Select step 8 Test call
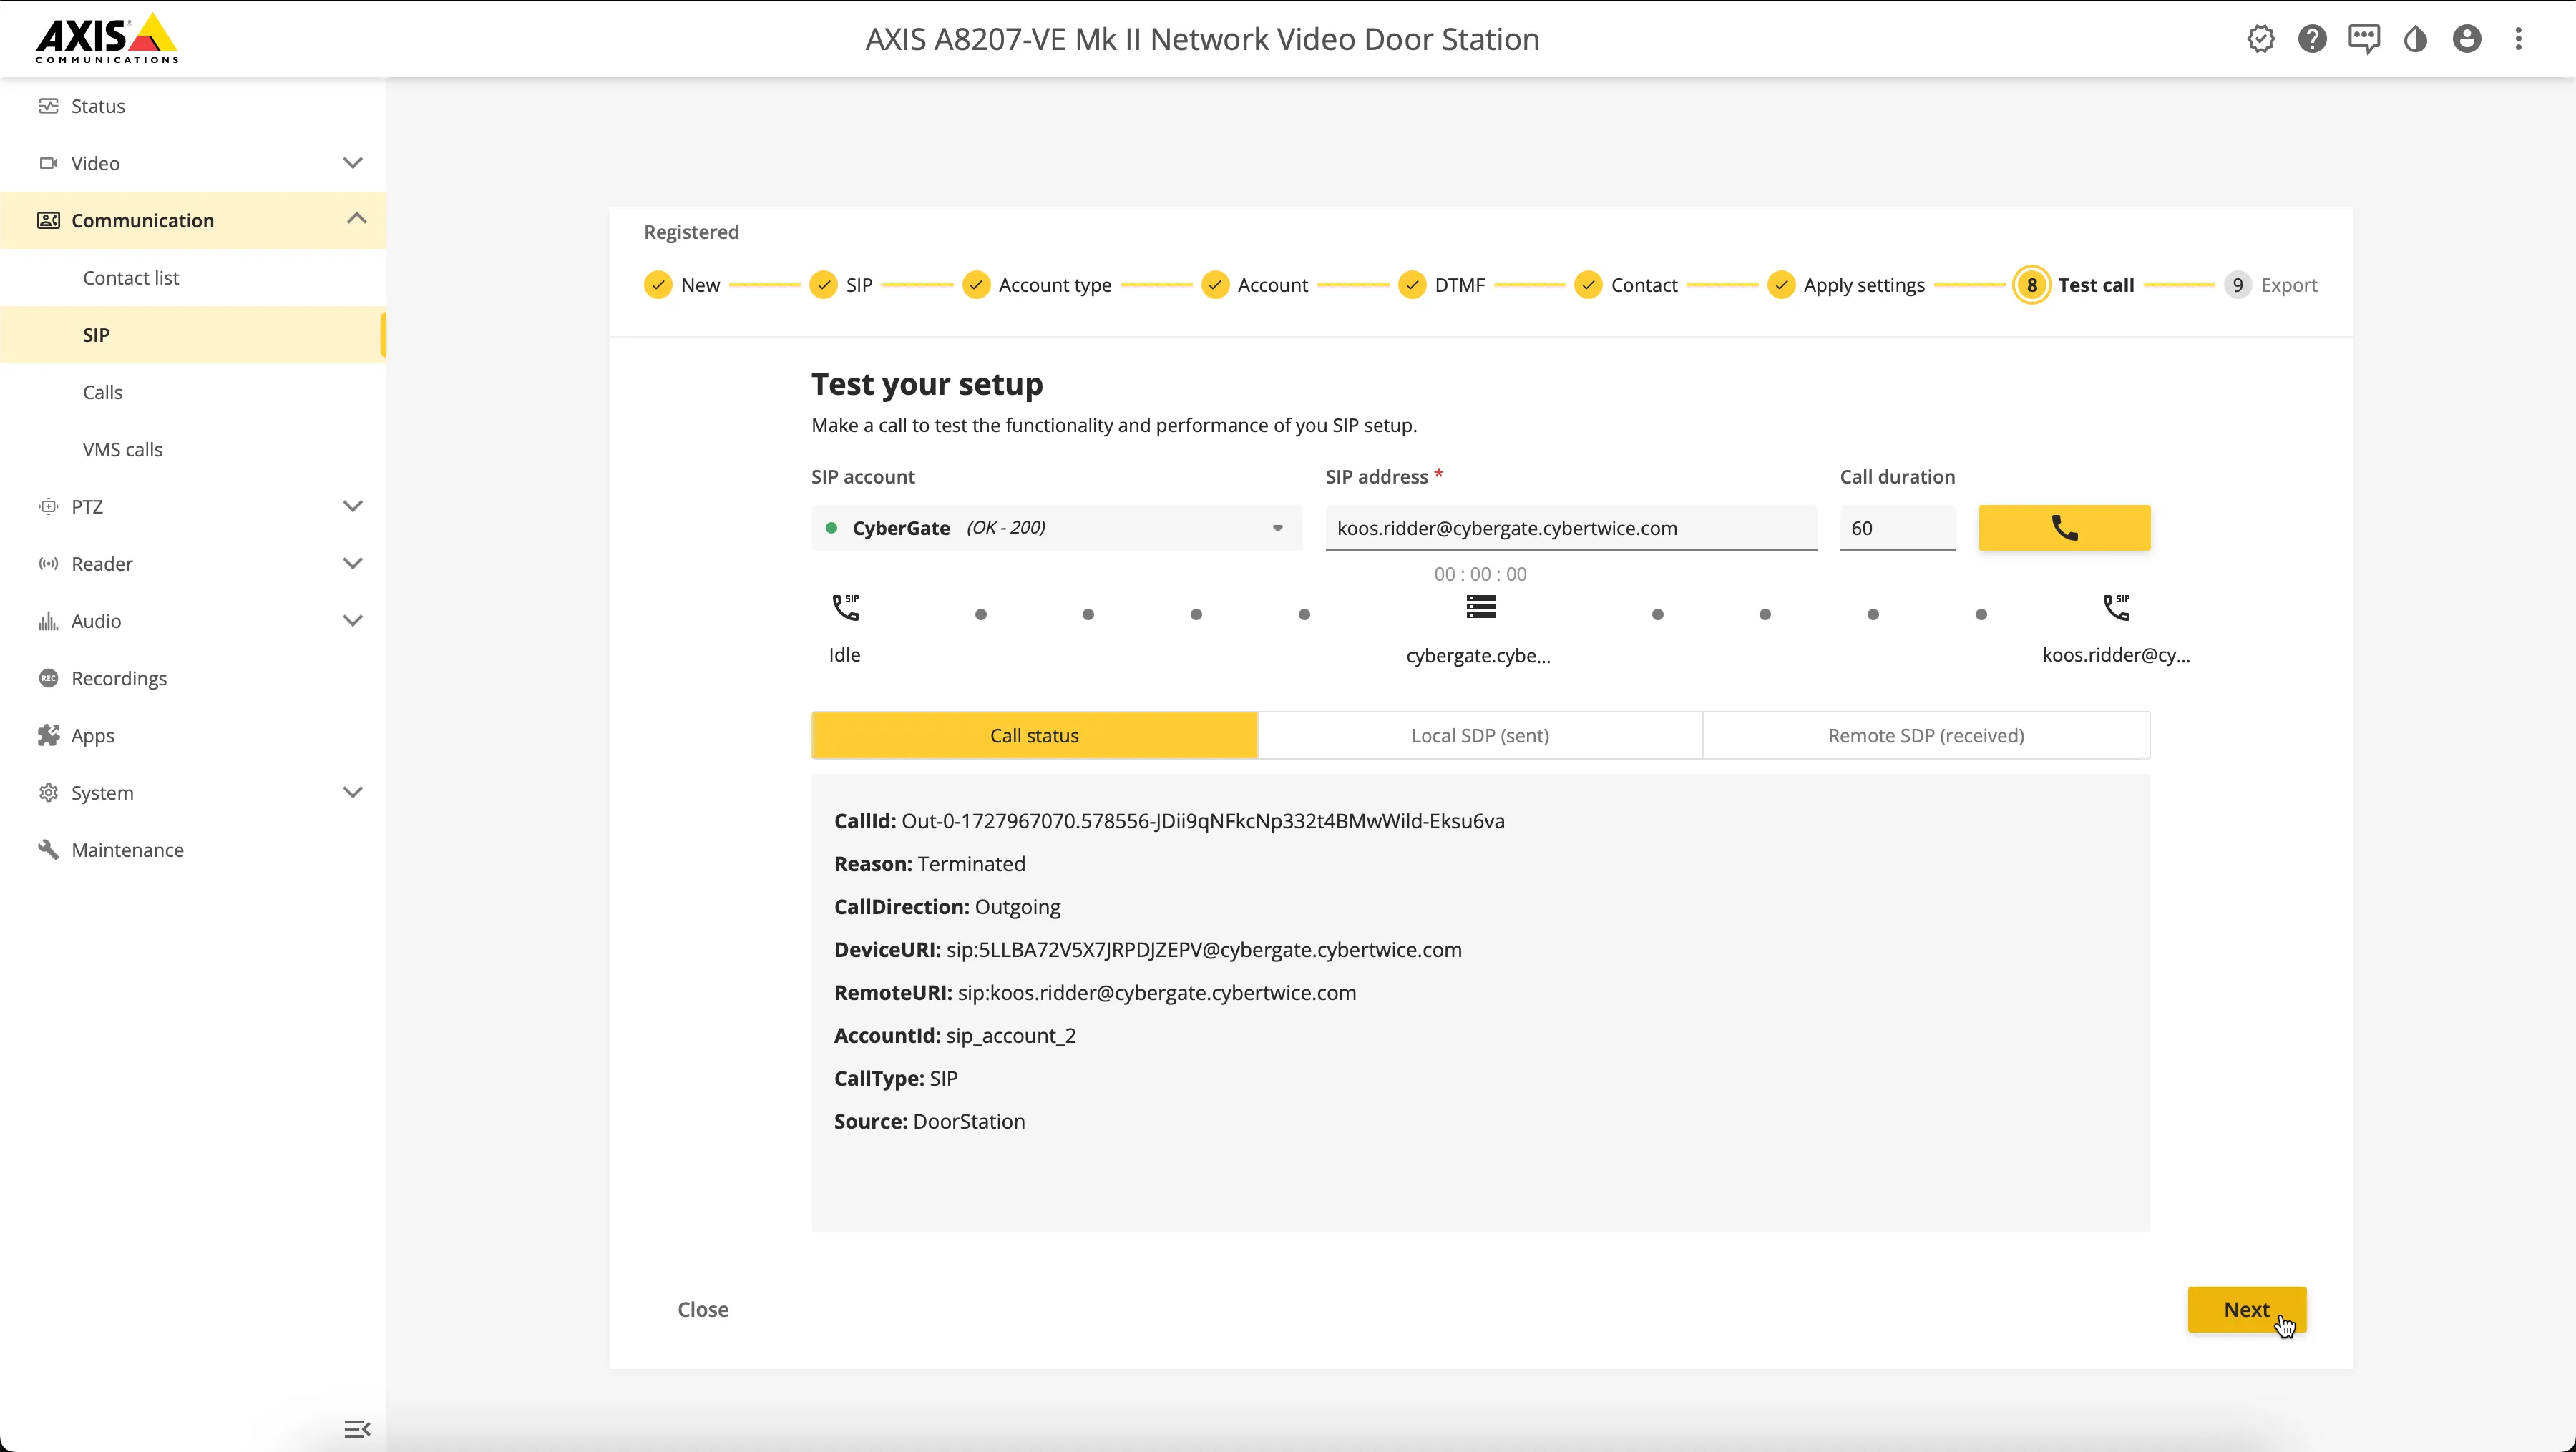The image size is (2576, 1452). click(x=2074, y=285)
